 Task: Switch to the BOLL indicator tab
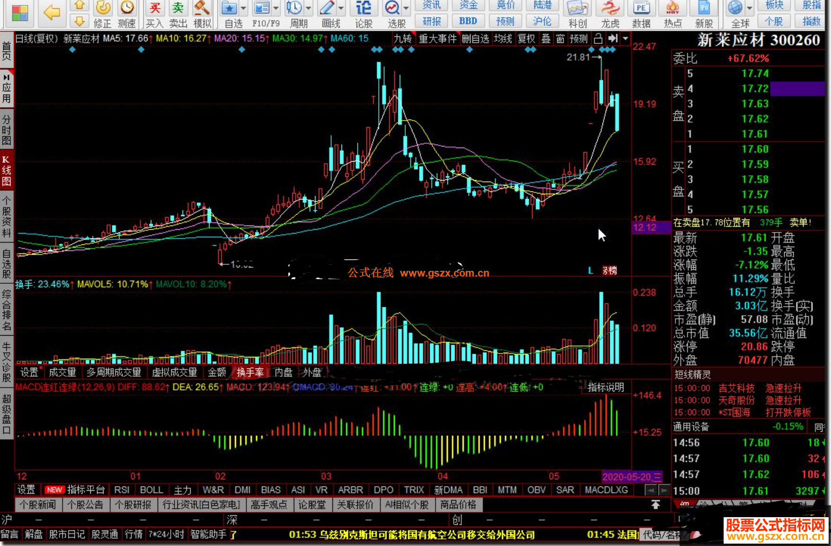pos(151,490)
